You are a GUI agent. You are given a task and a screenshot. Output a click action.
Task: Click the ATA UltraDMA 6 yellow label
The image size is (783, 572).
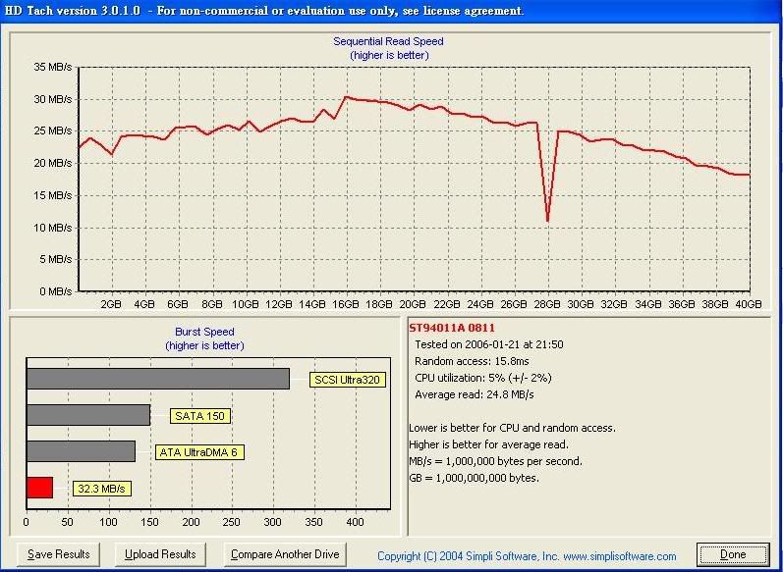pos(199,452)
